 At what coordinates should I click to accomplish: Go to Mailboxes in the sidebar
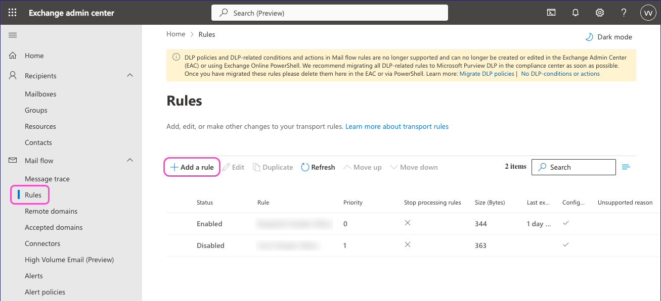pos(40,94)
